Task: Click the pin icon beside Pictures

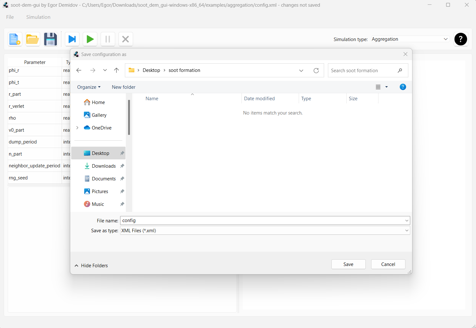Action: (x=122, y=192)
